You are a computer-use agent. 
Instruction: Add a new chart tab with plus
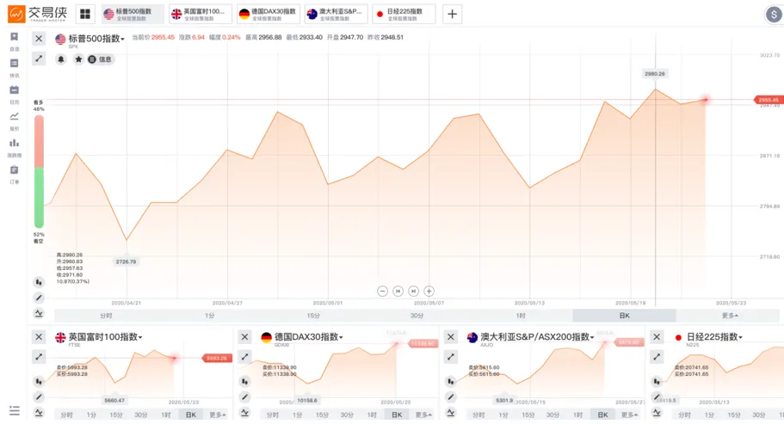(x=452, y=14)
